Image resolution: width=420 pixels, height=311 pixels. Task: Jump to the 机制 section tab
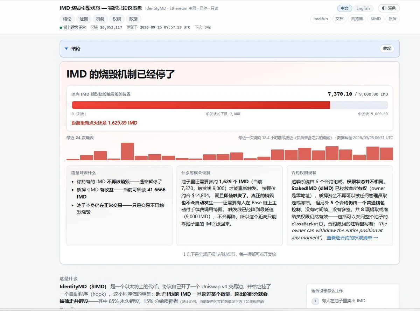coord(100,19)
